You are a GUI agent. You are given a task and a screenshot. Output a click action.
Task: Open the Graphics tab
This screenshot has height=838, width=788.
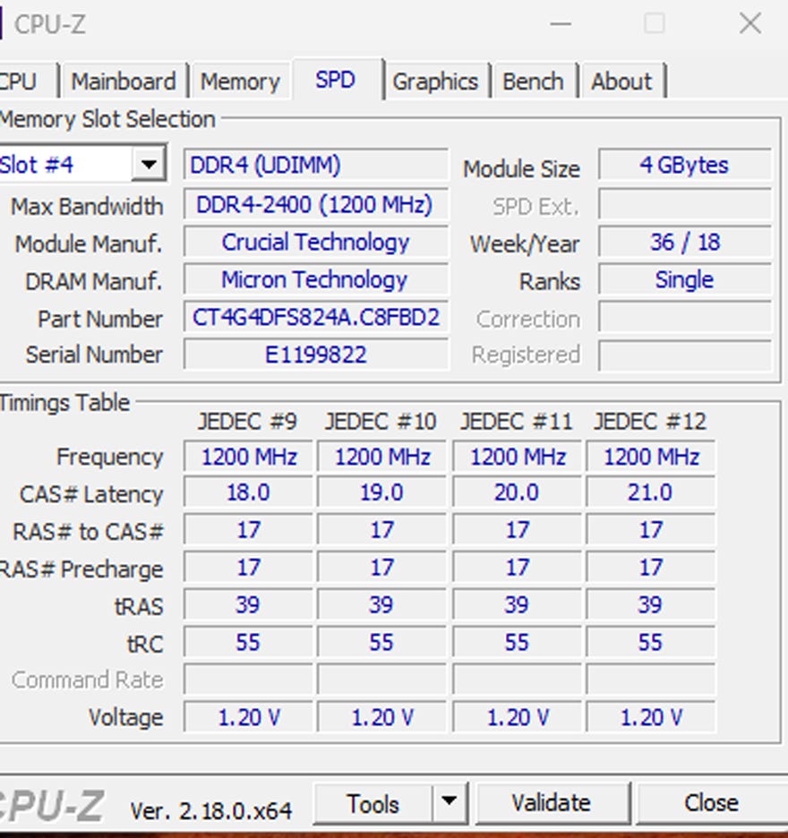pyautogui.click(x=436, y=81)
